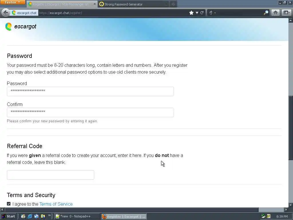Viewport: 293px width, 220px height.
Task: Bookmark this page with the star icon
Action: [x=191, y=13]
